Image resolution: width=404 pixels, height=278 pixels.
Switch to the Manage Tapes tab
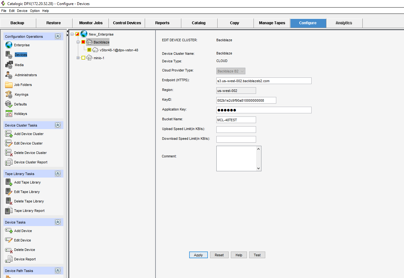click(x=272, y=23)
